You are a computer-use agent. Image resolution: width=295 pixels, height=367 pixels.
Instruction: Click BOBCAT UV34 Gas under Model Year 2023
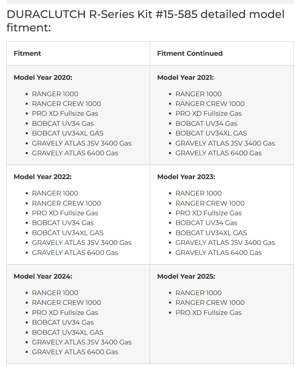coord(206,223)
